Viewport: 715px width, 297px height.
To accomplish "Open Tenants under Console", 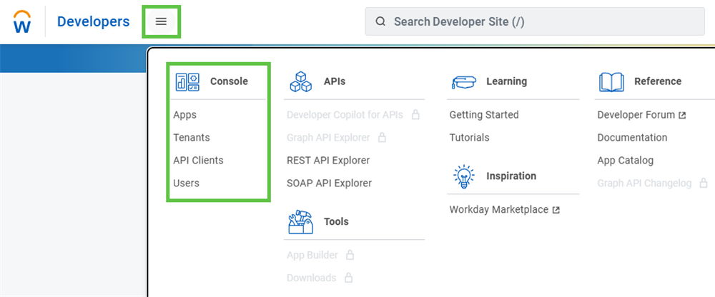I will (192, 138).
